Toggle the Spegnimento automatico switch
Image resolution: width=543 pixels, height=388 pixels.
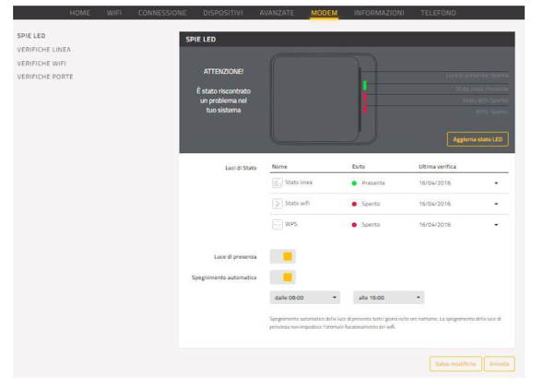click(x=283, y=277)
